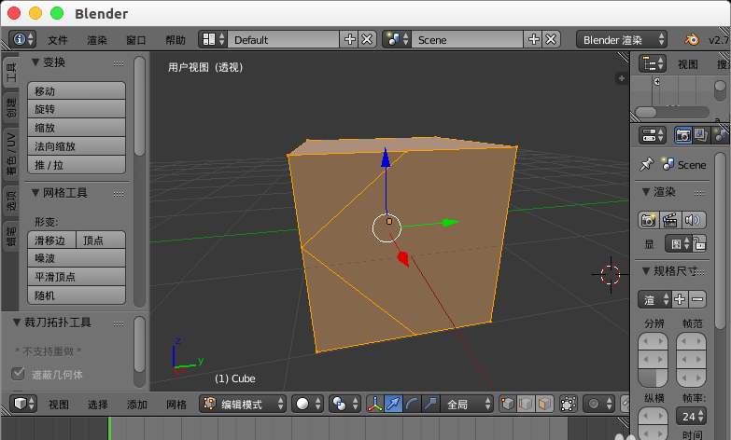Open the 窗口 menu
The image size is (731, 440).
[136, 40]
